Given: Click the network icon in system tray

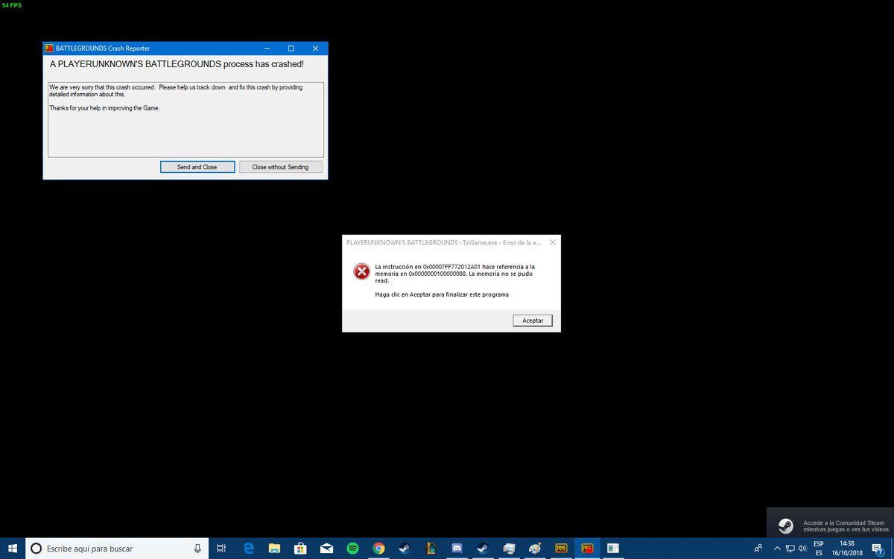Looking at the screenshot, I should [790, 549].
